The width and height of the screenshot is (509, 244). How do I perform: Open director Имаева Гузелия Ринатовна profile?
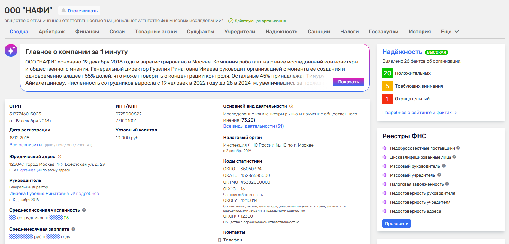39,194
